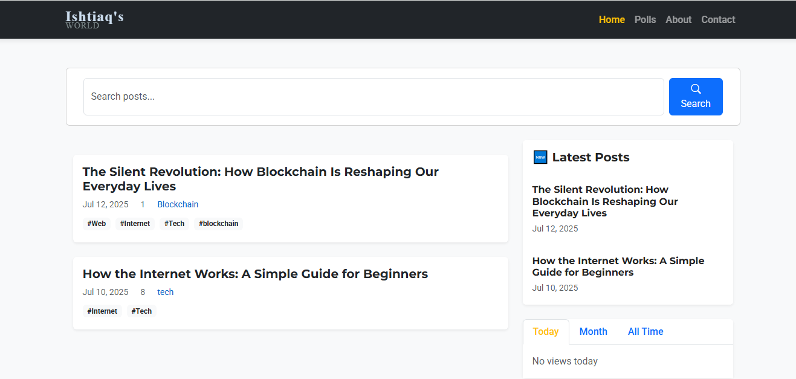The height and width of the screenshot is (379, 796).
Task: Click the #Tech tag on the Internet guide post
Action: coord(141,311)
